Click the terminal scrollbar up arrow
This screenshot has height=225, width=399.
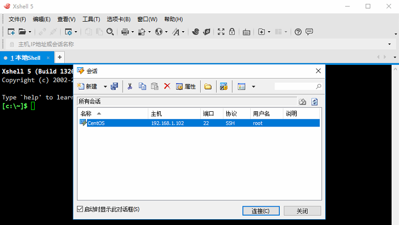pos(395,69)
